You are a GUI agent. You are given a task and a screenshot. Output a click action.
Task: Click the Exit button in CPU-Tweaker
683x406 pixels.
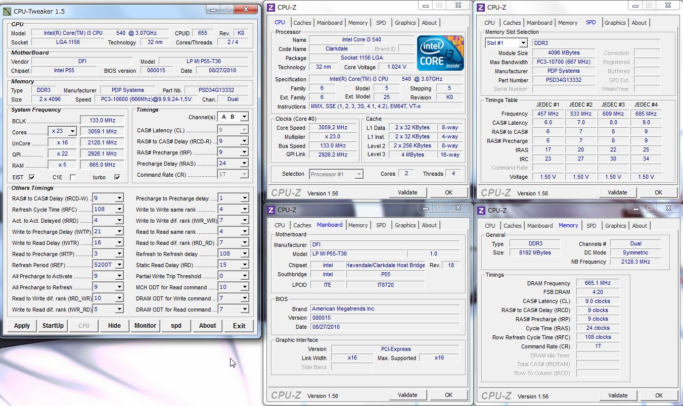point(239,326)
